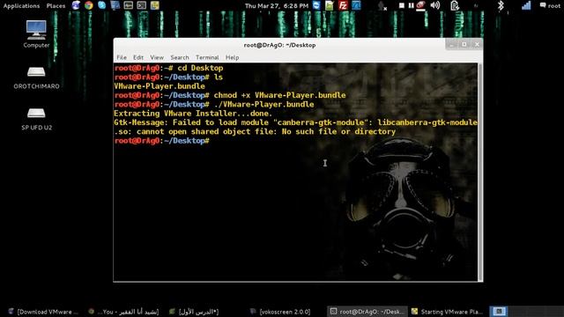Select the OROTCHIMARO drive icon
Viewport: 564px width, 317px height.
(x=36, y=78)
